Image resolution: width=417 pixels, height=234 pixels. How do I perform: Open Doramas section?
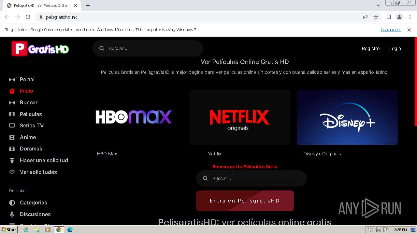[x=31, y=149]
